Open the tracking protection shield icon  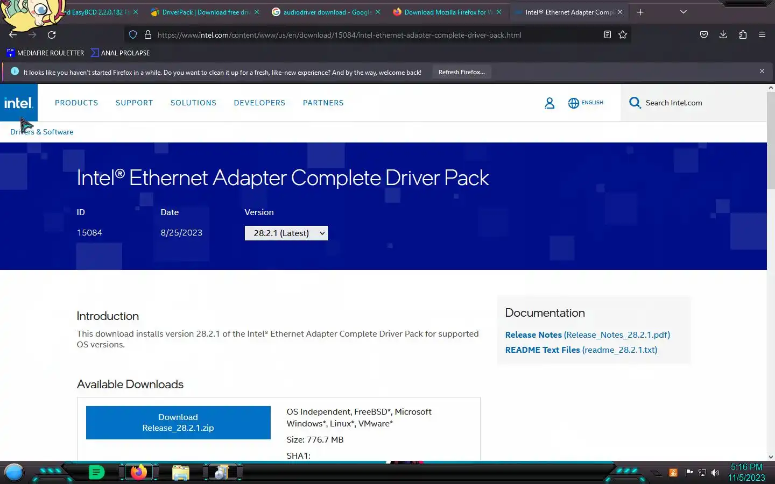[x=133, y=35]
